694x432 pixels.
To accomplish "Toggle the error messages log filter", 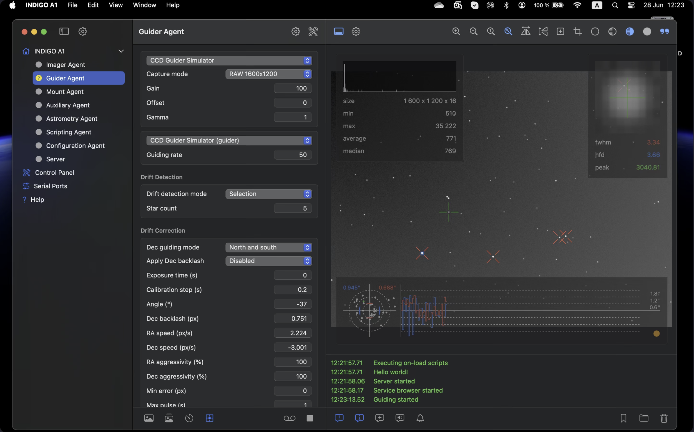I will coord(339,418).
